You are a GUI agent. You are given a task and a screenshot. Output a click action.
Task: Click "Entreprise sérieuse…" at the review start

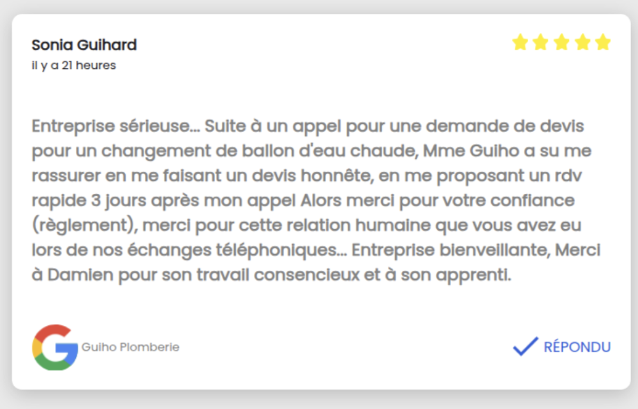[115, 126]
